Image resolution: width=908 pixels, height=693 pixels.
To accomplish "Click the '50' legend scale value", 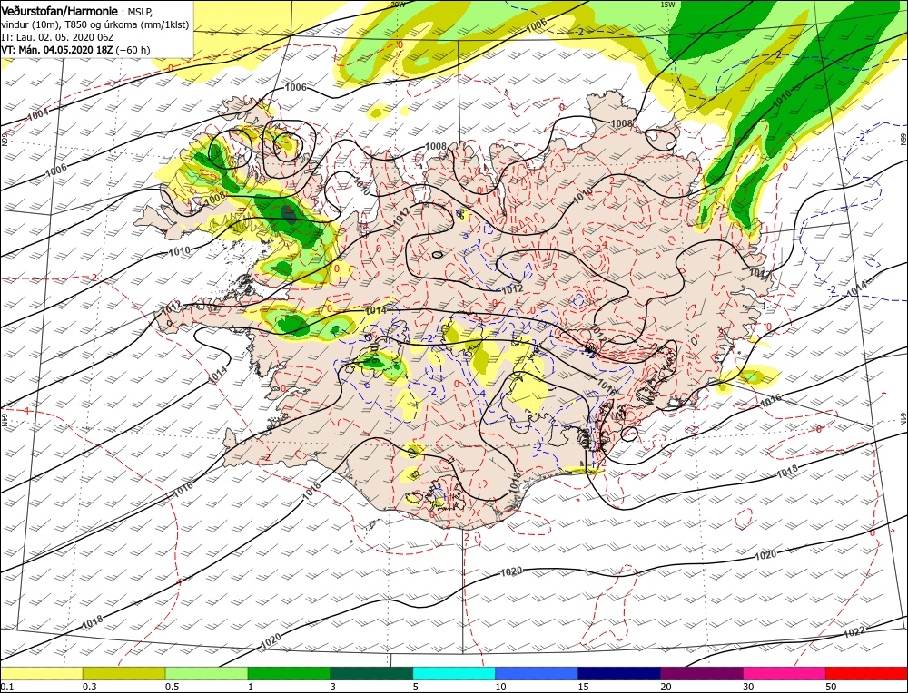I will tap(830, 687).
